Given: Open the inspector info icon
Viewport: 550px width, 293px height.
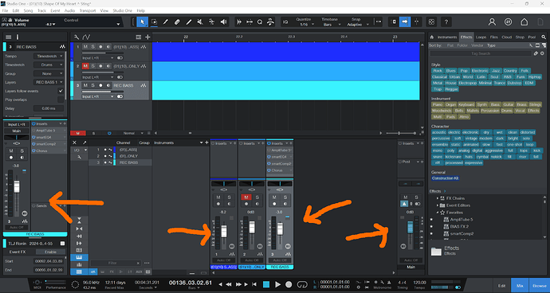Looking at the screenshot, I should point(18,37).
